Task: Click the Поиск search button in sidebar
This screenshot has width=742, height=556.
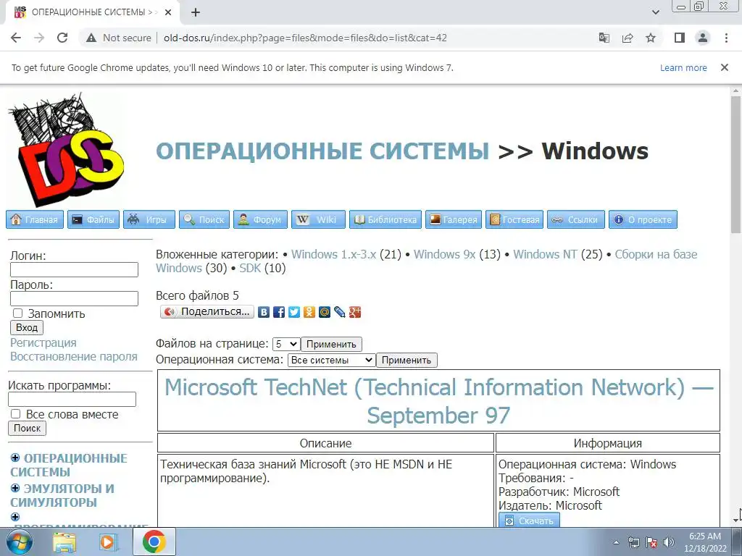Action: (x=27, y=429)
